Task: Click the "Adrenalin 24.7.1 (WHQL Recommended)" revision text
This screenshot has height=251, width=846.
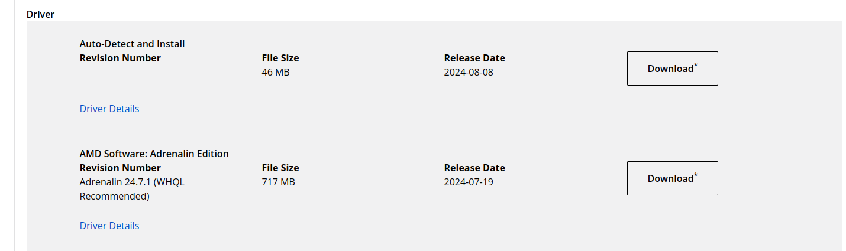Action: pyautogui.click(x=132, y=189)
